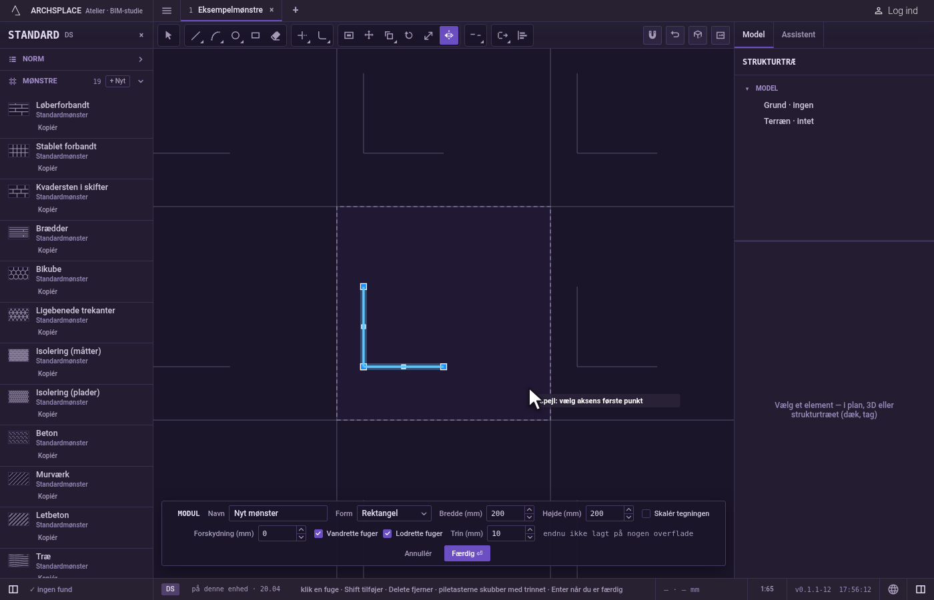The width and height of the screenshot is (934, 600).
Task: Click Annullér to cancel
Action: pyautogui.click(x=418, y=553)
